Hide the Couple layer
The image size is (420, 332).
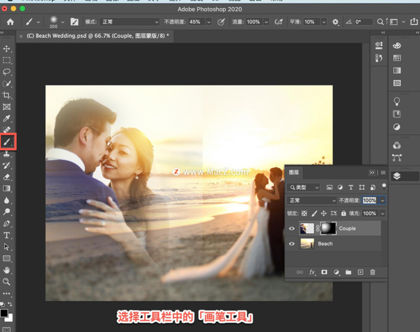(x=292, y=229)
